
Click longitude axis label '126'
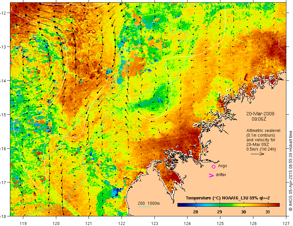[x=253, y=223]
